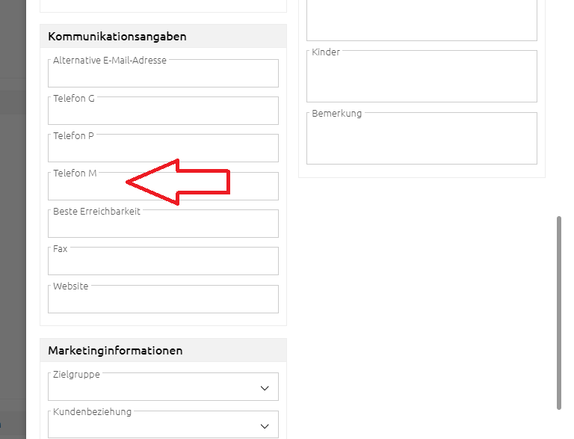Click inside the Fax field

click(x=163, y=263)
